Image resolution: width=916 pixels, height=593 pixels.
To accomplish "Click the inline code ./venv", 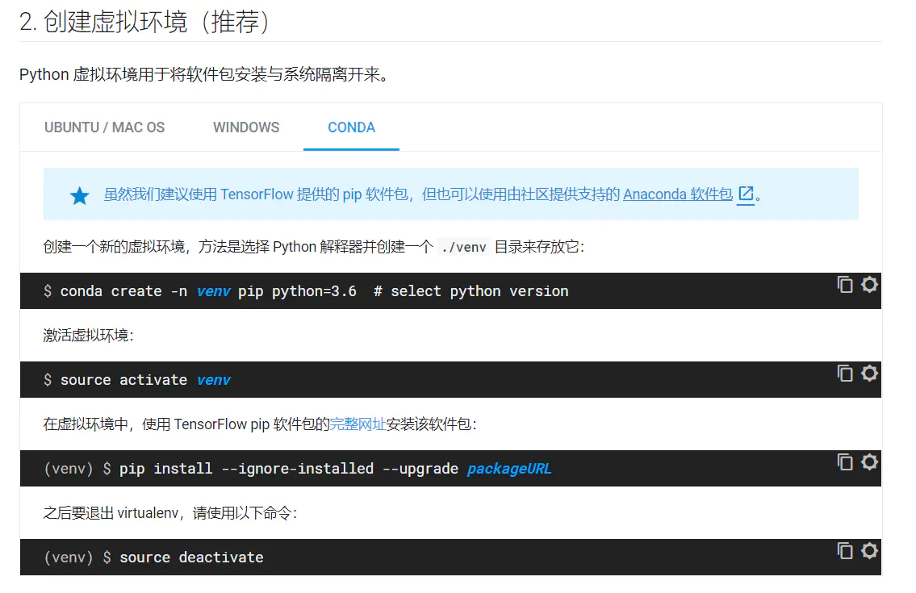I will 464,247.
